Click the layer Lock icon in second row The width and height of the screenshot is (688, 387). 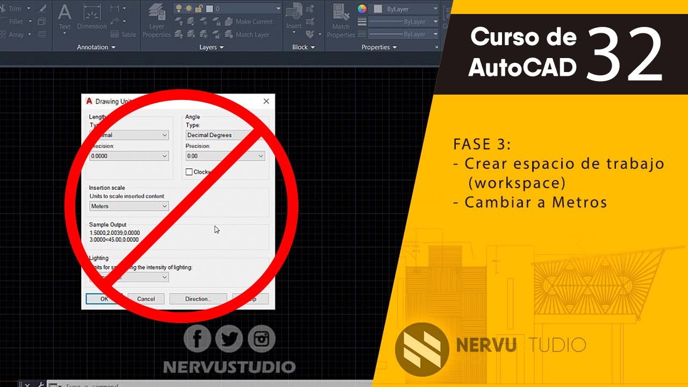[216, 21]
